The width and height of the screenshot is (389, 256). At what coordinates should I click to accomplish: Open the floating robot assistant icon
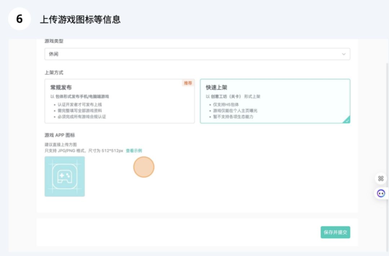[381, 194]
